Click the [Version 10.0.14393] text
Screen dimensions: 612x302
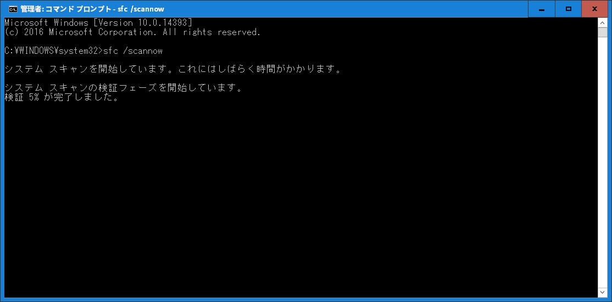[x=143, y=23]
